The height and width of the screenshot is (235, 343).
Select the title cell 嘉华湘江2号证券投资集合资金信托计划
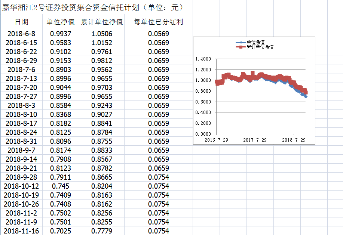96,7
